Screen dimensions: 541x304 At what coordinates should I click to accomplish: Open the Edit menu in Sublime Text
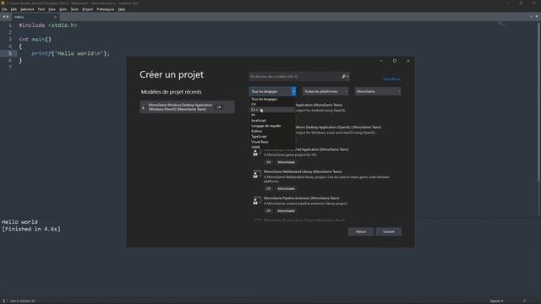coord(14,9)
